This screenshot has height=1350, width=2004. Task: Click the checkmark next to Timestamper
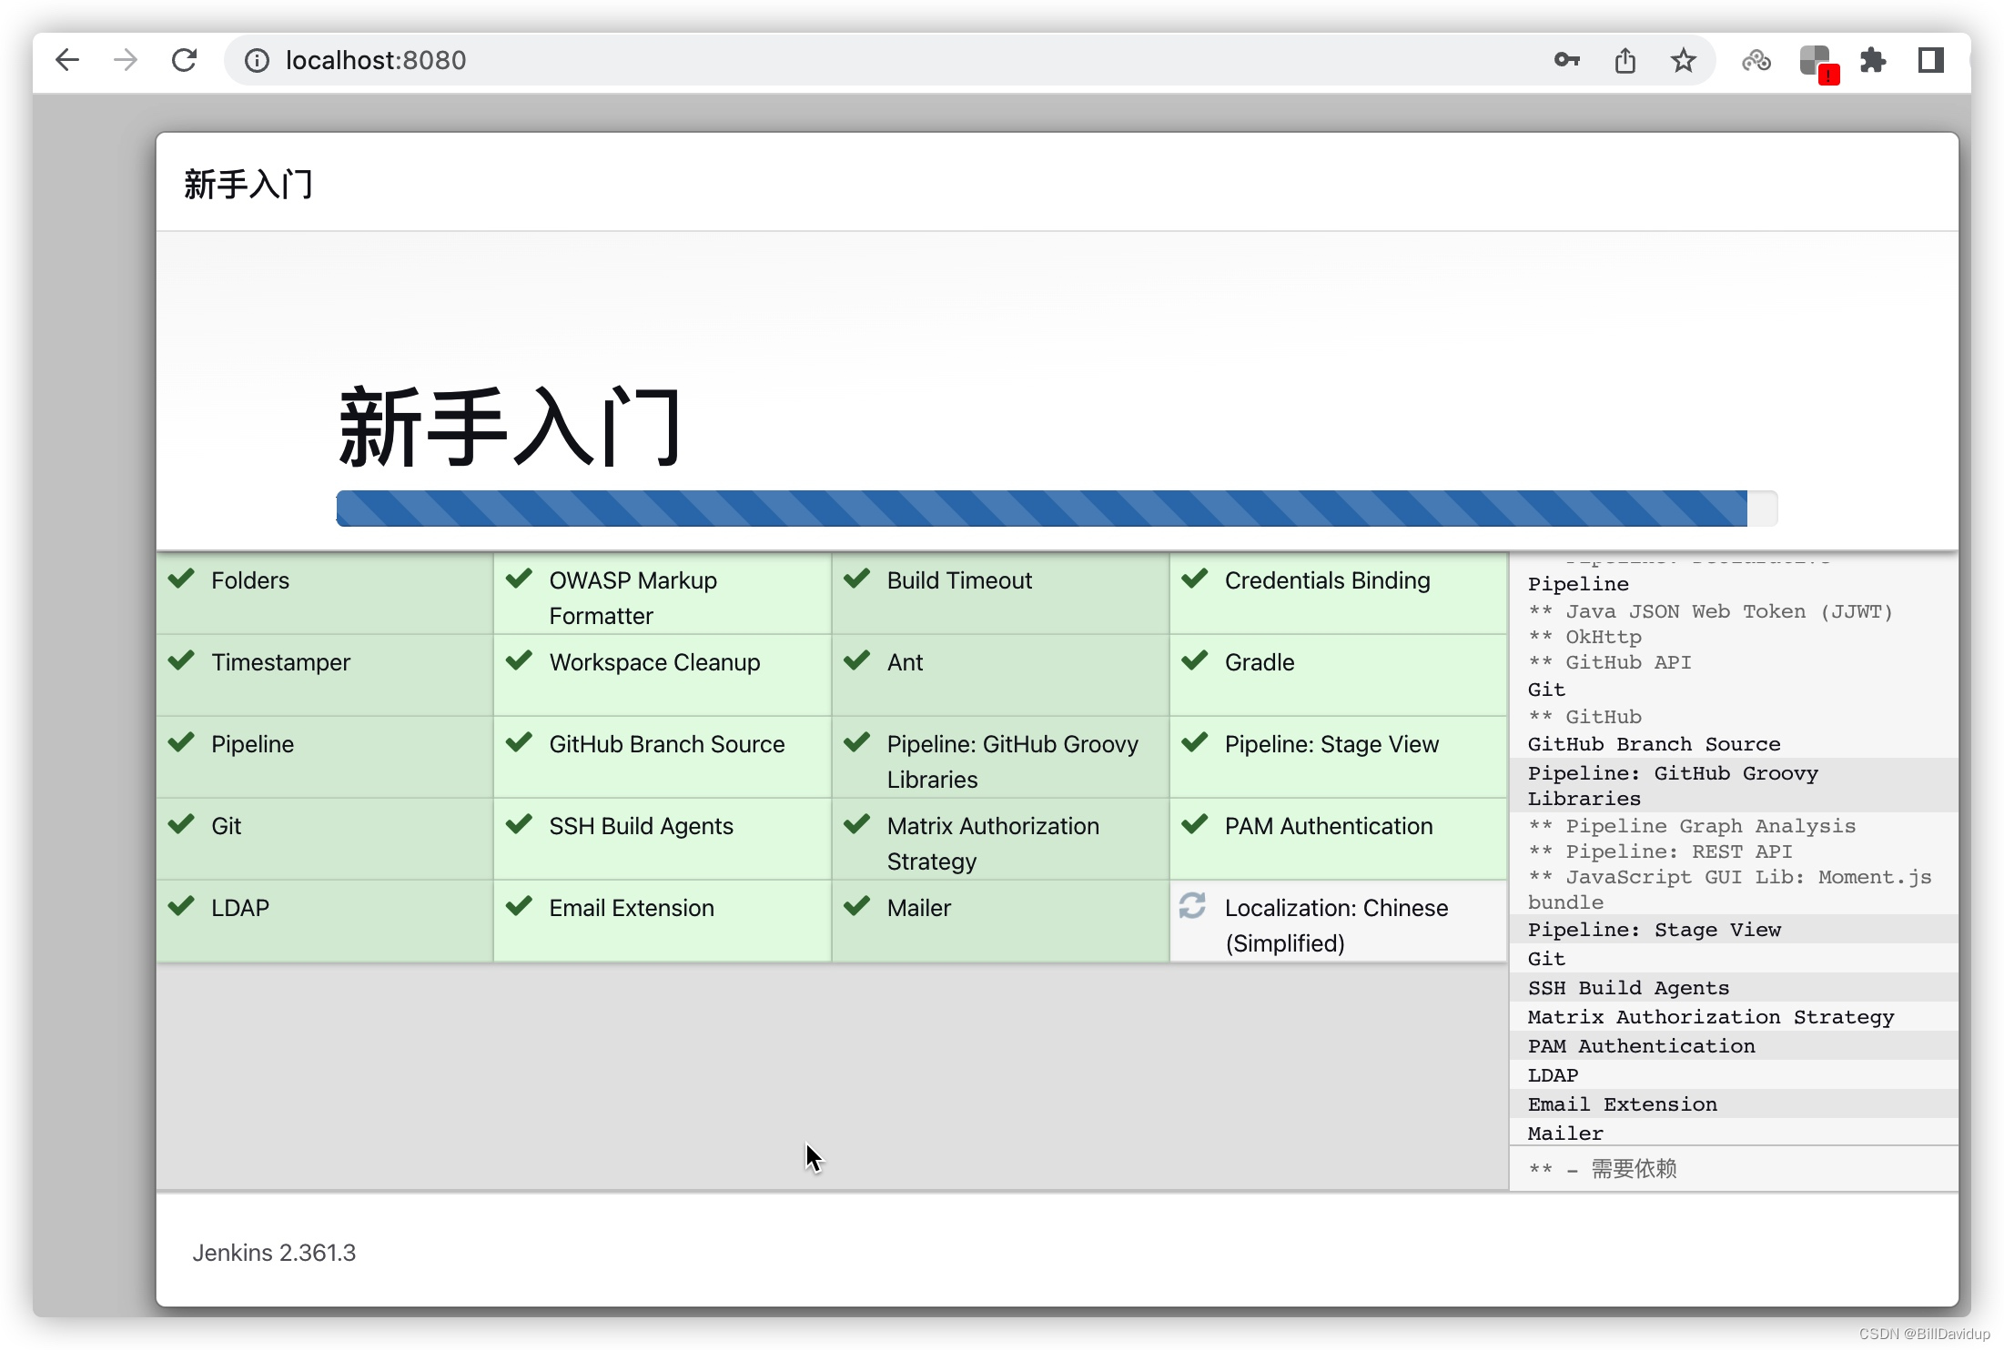click(x=181, y=660)
